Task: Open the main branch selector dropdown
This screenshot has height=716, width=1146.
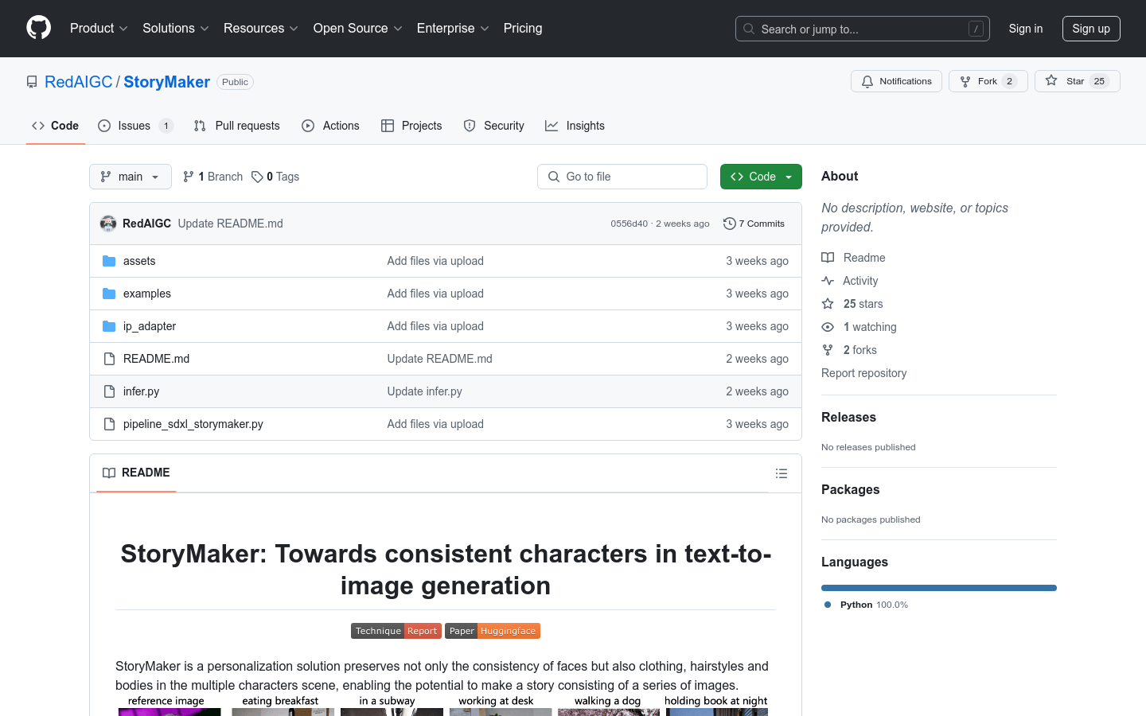Action: (131, 177)
